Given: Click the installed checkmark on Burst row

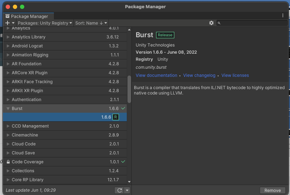Looking at the screenshot, I should [x=123, y=108].
